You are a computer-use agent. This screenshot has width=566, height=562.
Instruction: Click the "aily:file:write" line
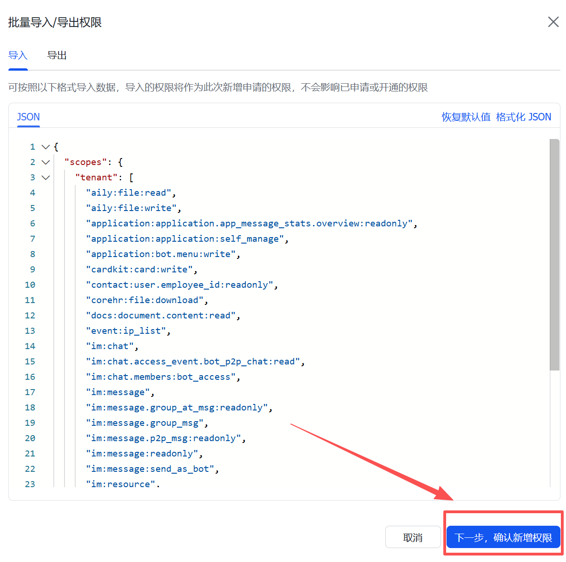(x=133, y=208)
